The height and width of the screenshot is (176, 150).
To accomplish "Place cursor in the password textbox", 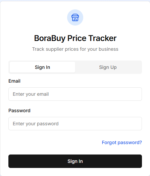I will [x=75, y=124].
